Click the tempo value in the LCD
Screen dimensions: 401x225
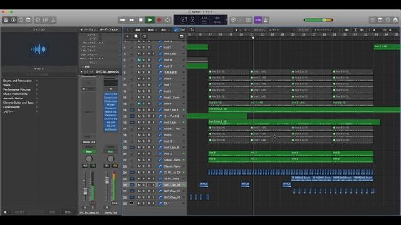click(x=204, y=18)
